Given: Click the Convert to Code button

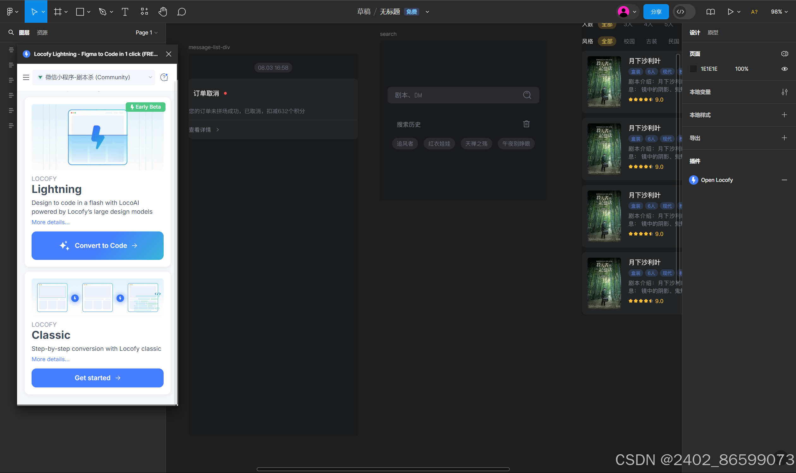Looking at the screenshot, I should pos(97,245).
